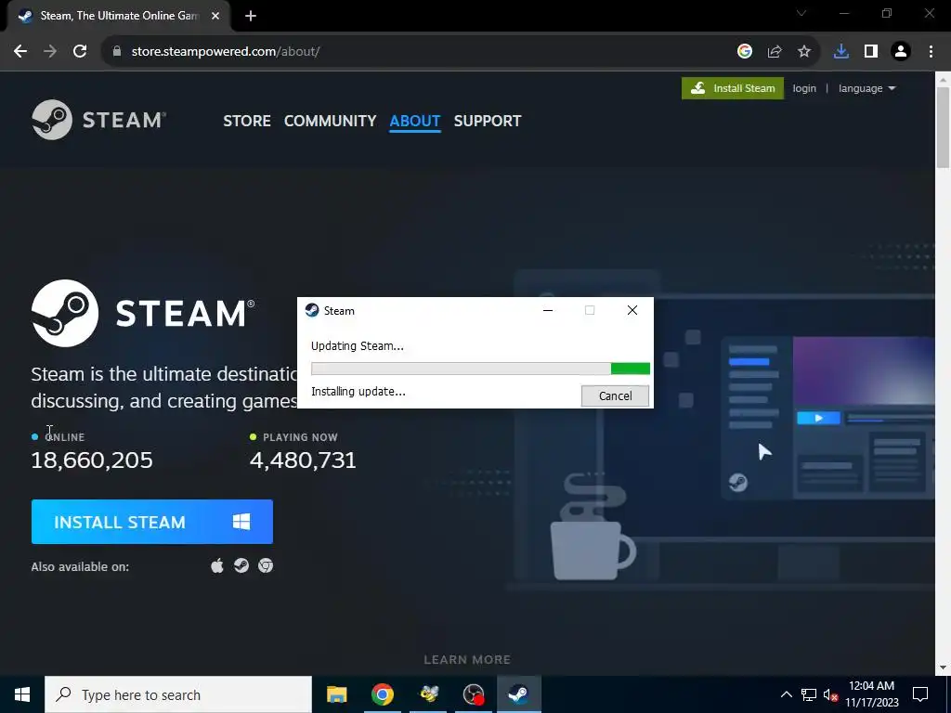Screen dimensions: 951x713
Task: Open a new browser tab
Action: click(x=251, y=16)
